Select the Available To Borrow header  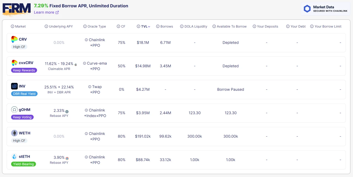coord(231,26)
